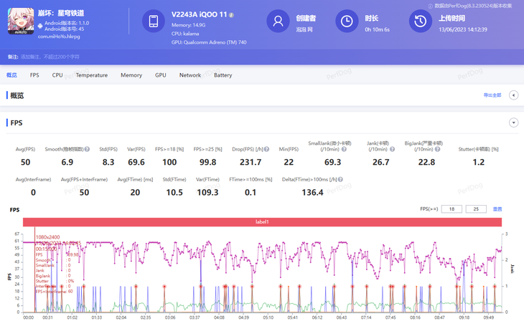Collapse the FPS section chevron
524x321 pixels.
pyautogui.click(x=514, y=123)
